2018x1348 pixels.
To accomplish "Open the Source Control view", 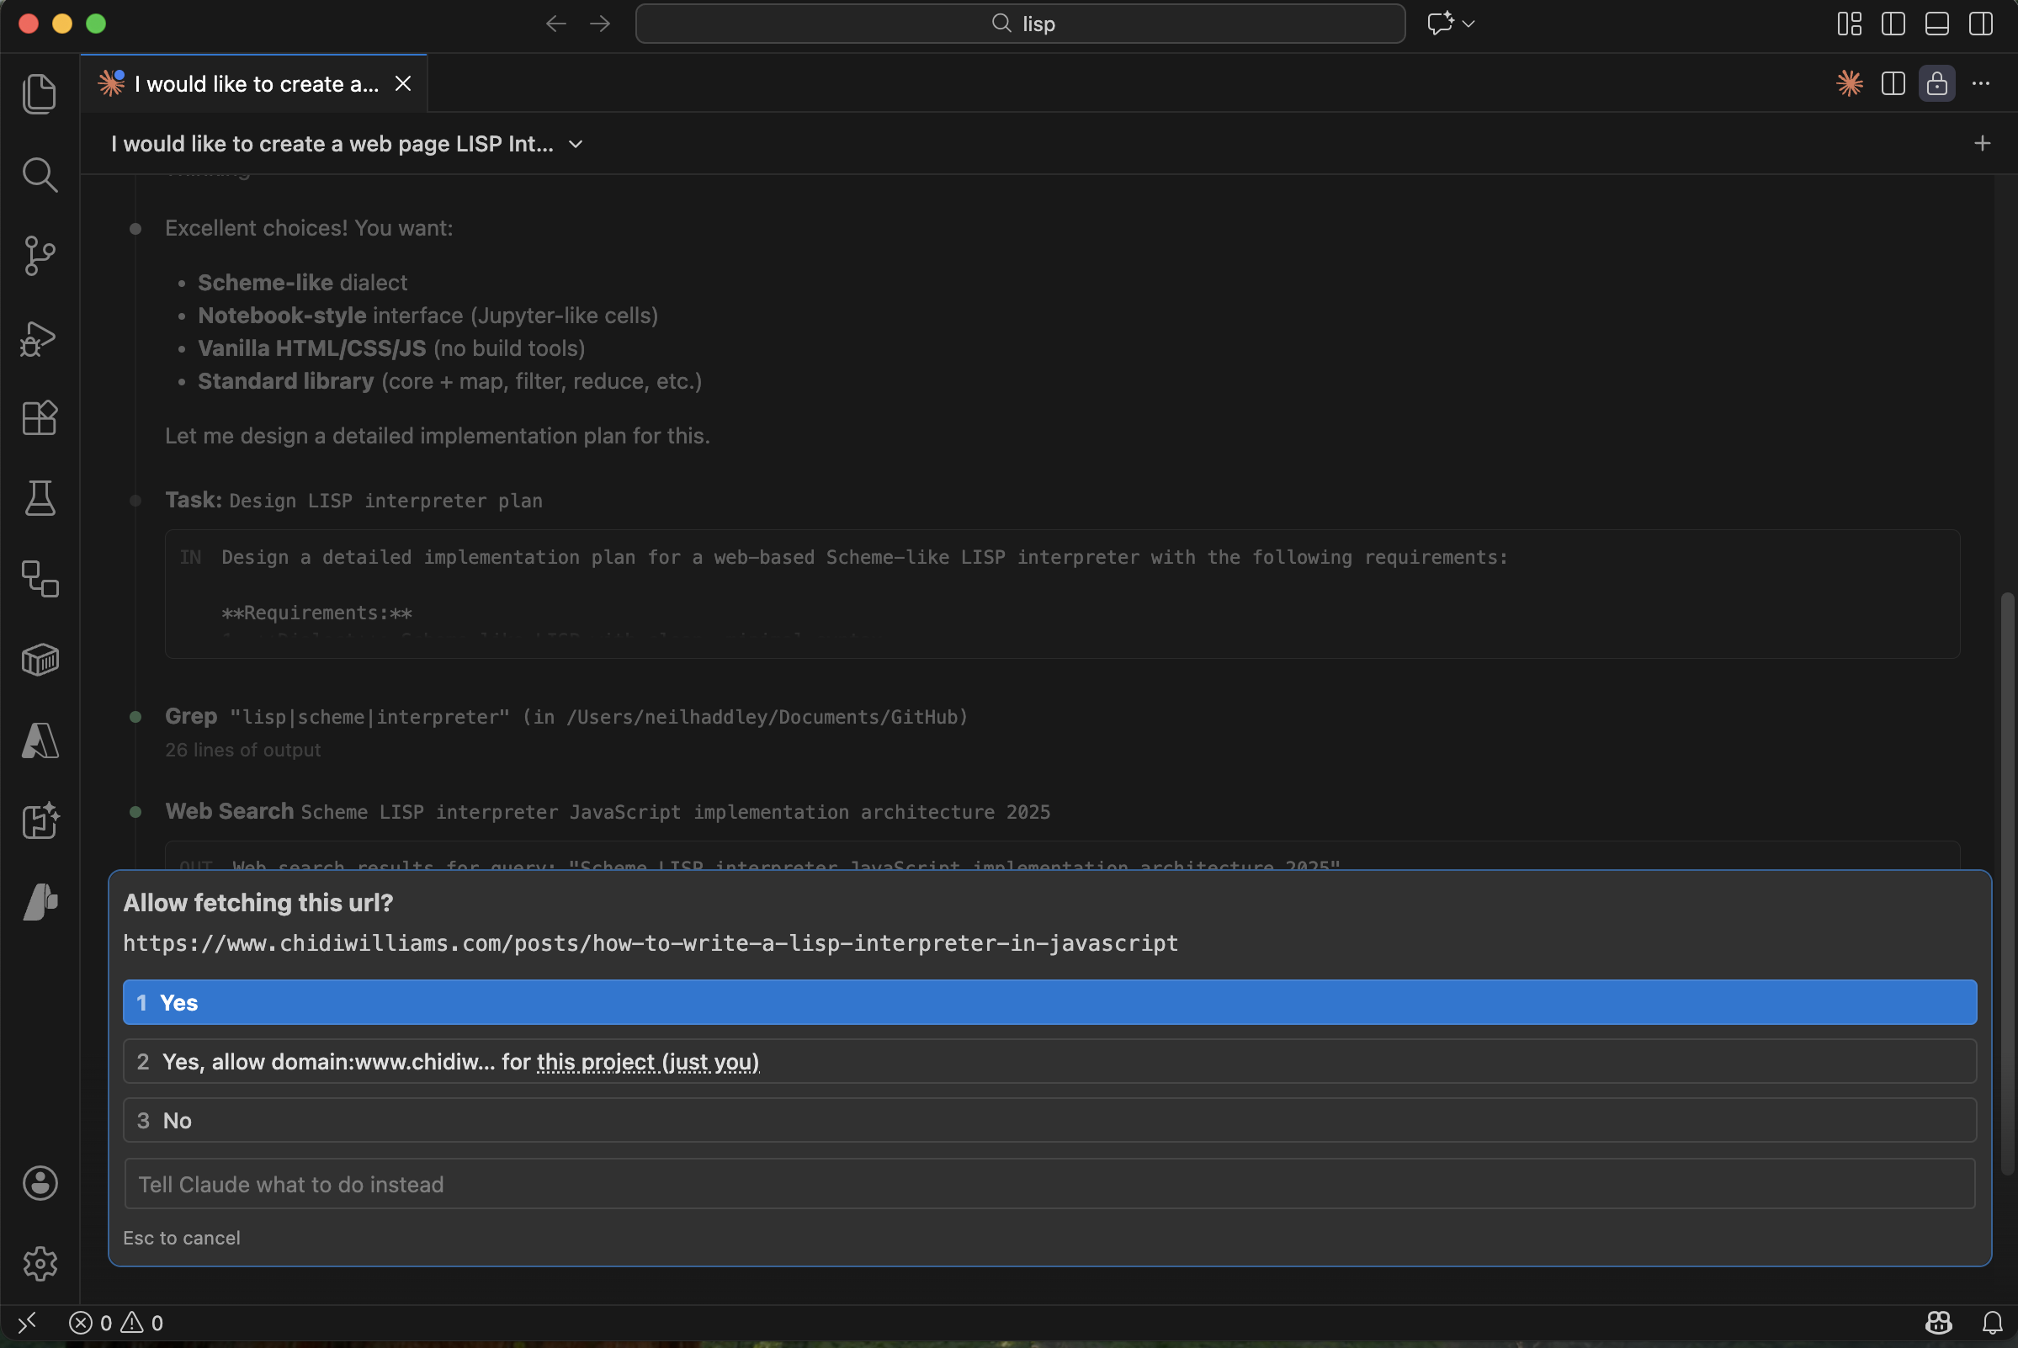I will click(40, 255).
